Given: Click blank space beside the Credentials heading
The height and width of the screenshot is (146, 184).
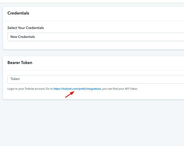Looking at the screenshot, I should pos(101,13).
